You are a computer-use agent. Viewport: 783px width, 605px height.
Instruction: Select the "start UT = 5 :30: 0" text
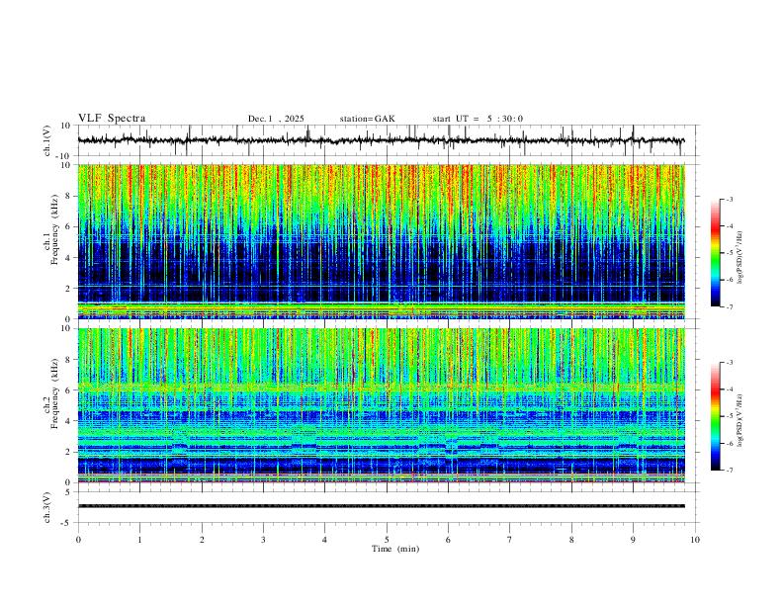pos(478,119)
